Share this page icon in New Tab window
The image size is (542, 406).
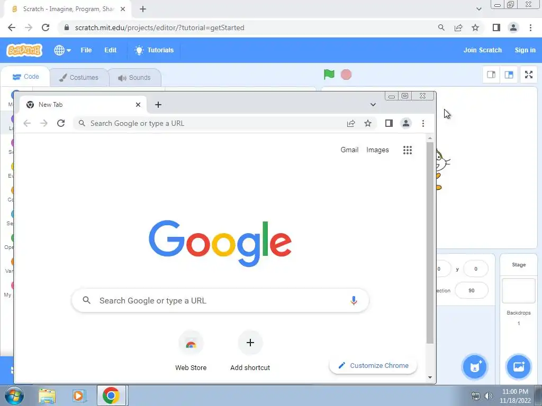(351, 123)
